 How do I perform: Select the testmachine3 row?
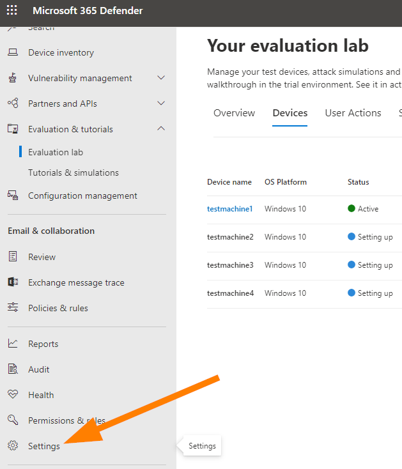tap(304, 265)
